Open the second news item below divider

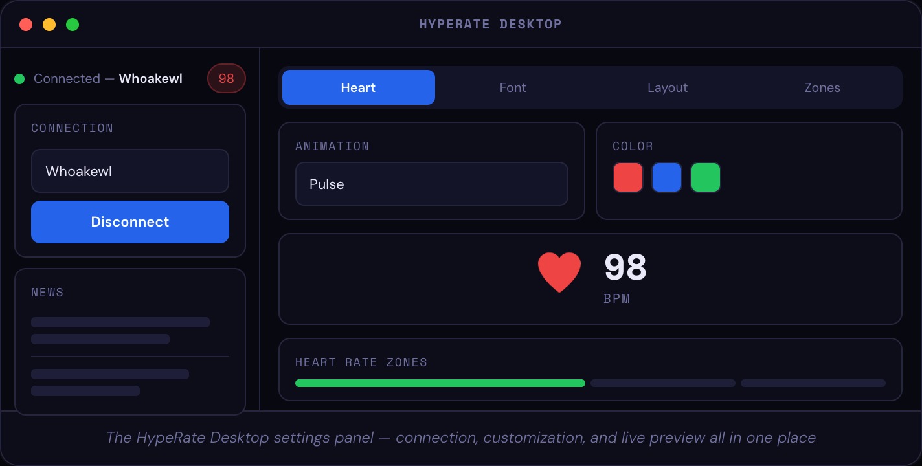(110, 382)
